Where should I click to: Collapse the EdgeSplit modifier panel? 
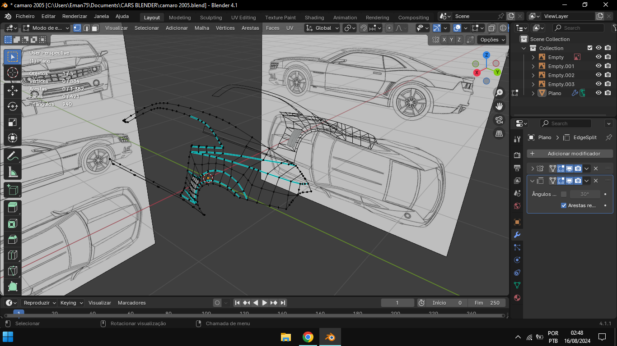point(533,181)
